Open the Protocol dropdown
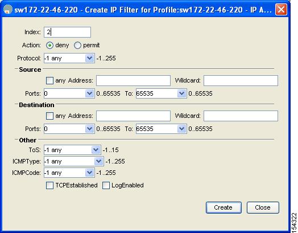Image resolution: width=298 pixels, height=233 pixels. tap(90, 58)
